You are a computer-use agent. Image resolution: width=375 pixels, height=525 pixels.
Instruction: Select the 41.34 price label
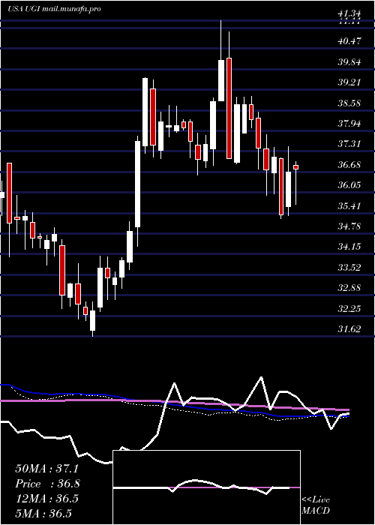click(349, 13)
